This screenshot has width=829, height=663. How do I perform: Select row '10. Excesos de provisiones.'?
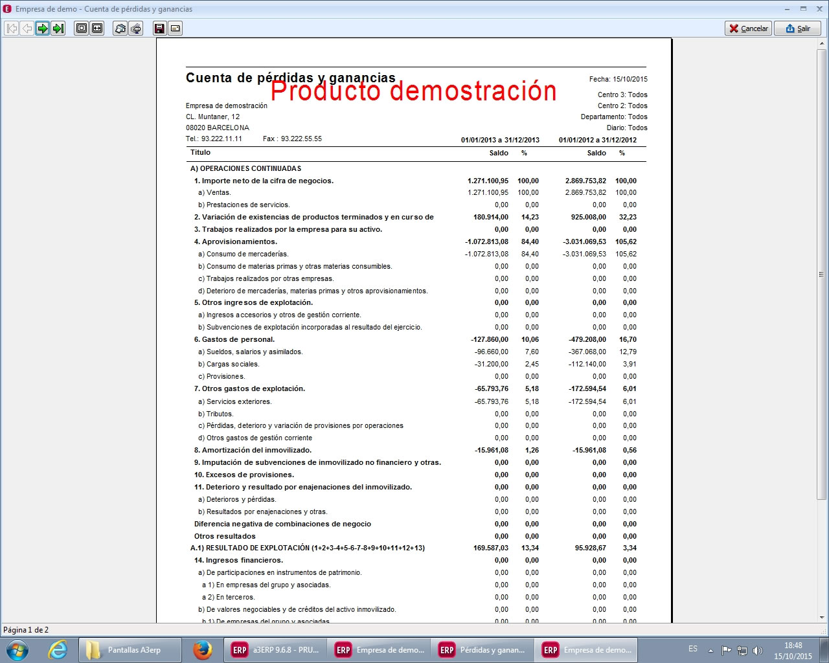pos(415,475)
